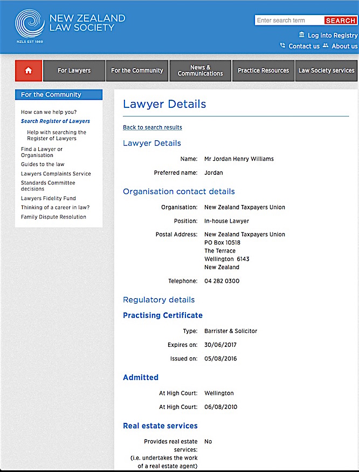Open Find a Lawyer or Organisation link
Viewport: 359px width, 472px height.
click(x=42, y=152)
